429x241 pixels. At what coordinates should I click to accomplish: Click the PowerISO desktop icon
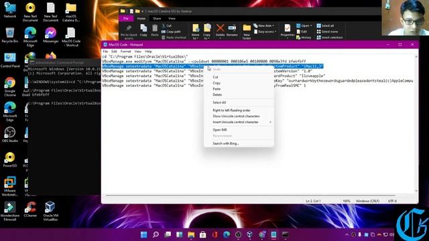[x=10, y=159]
